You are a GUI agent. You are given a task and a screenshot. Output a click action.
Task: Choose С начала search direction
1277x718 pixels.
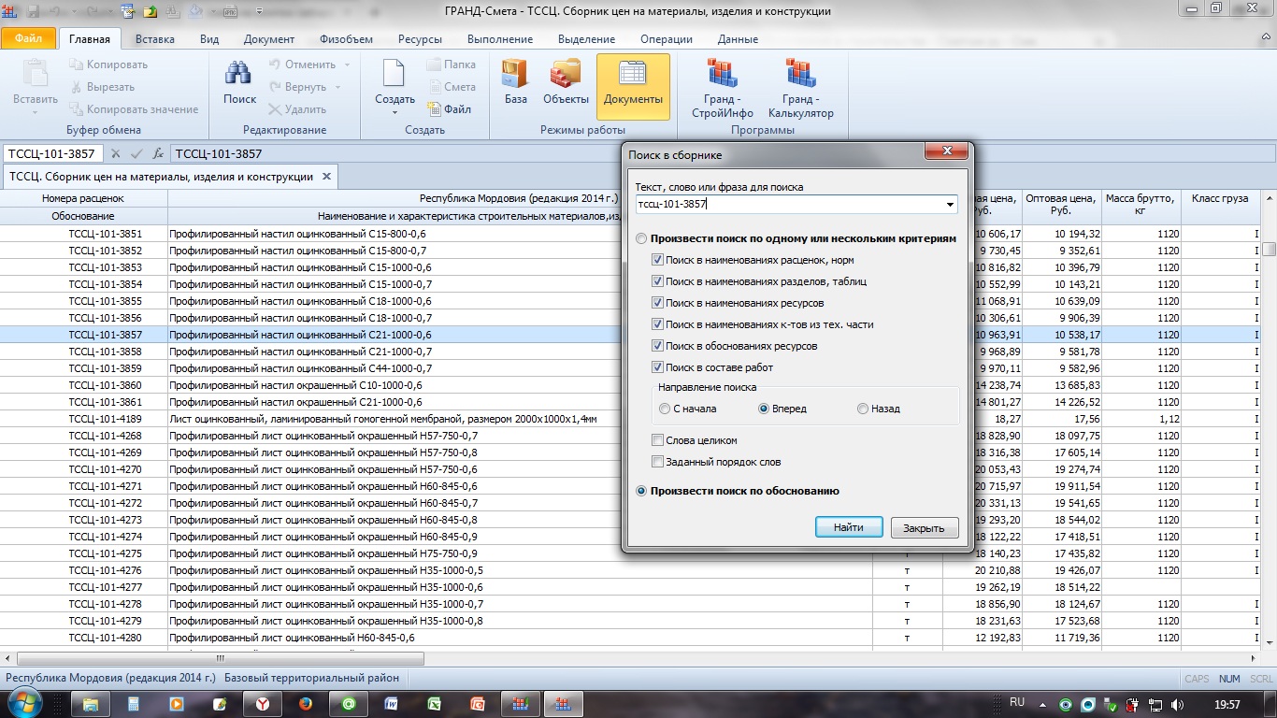665,409
